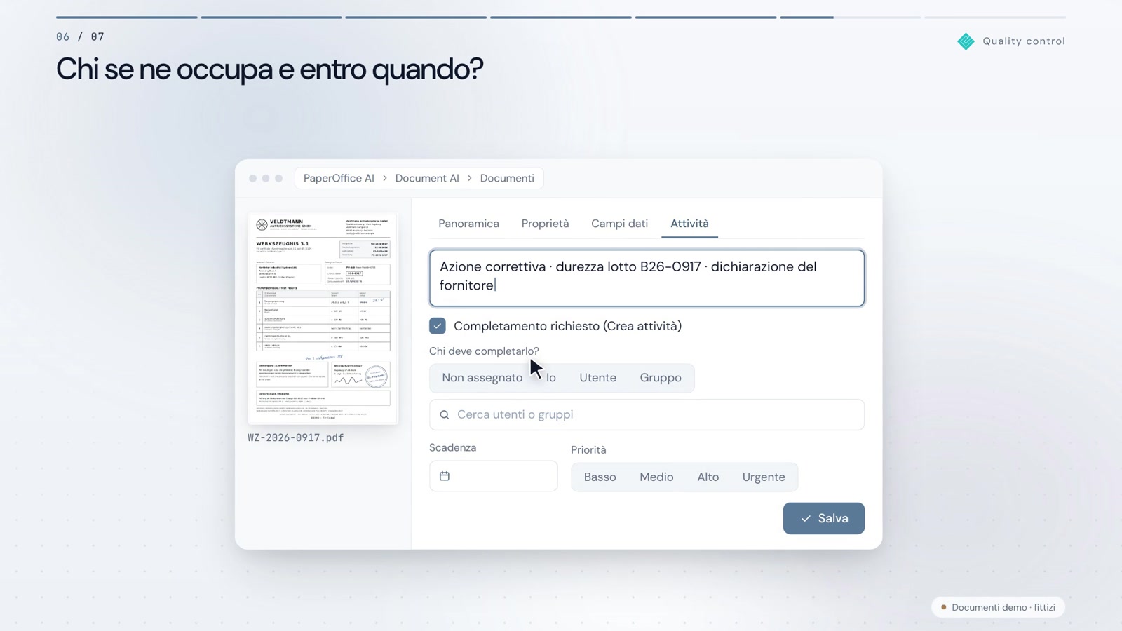Click the Documenti breadcrumb
The height and width of the screenshot is (631, 1122).
point(507,178)
